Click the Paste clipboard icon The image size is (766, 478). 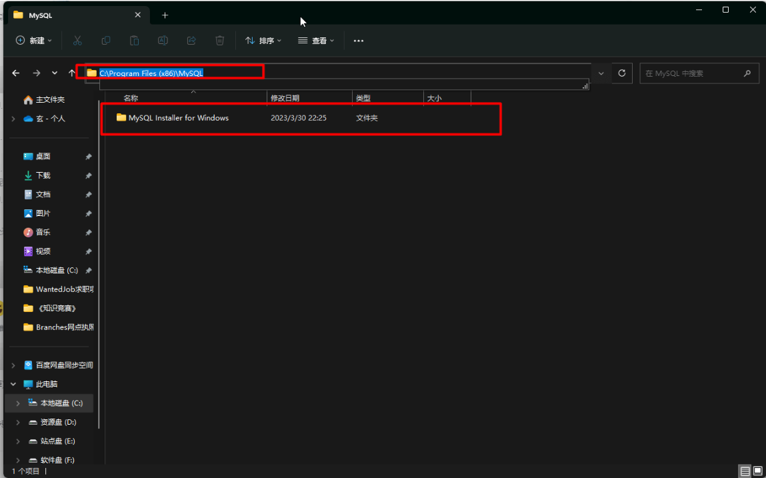(x=135, y=41)
